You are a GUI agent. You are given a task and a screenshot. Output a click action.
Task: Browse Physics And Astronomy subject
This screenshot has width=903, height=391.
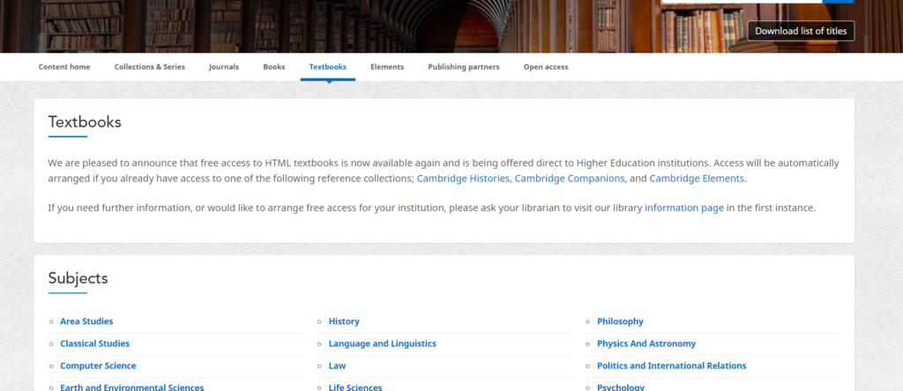pos(646,343)
